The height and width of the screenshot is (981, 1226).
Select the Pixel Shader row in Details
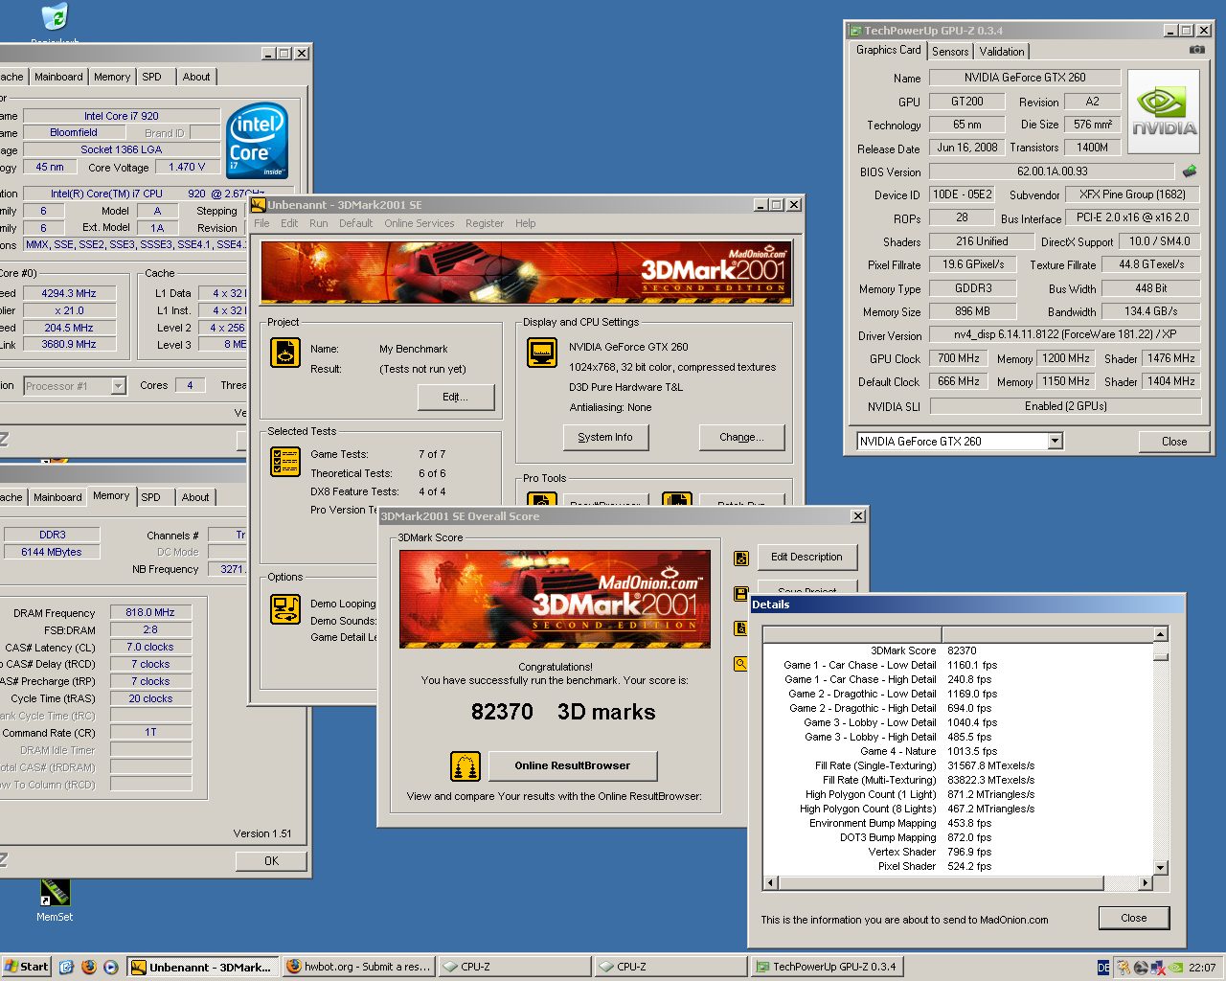pos(958,866)
